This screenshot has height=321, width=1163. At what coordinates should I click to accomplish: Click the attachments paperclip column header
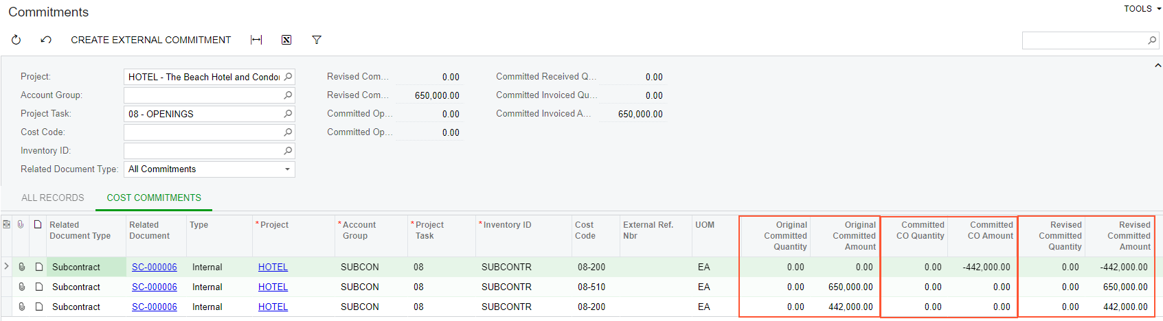pos(21,224)
